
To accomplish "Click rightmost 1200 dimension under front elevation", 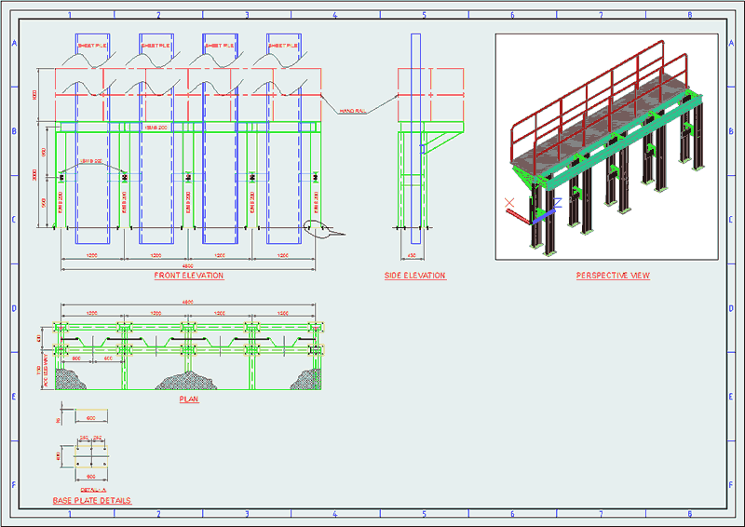I will pos(283,256).
